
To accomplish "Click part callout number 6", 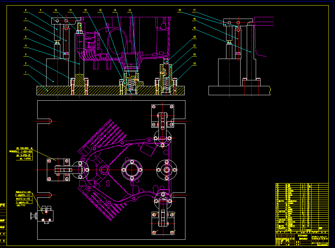I will click(x=26, y=28).
